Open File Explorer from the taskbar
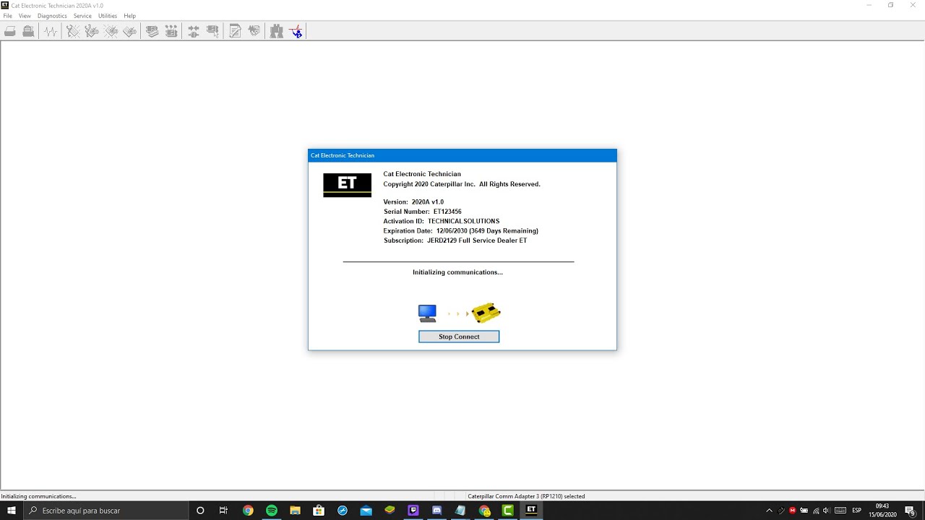925x520 pixels. (x=295, y=511)
